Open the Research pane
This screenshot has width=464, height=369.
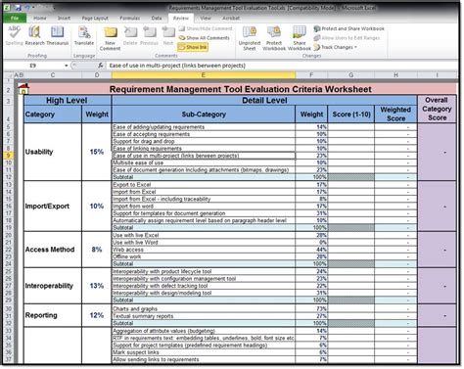pyautogui.click(x=34, y=35)
